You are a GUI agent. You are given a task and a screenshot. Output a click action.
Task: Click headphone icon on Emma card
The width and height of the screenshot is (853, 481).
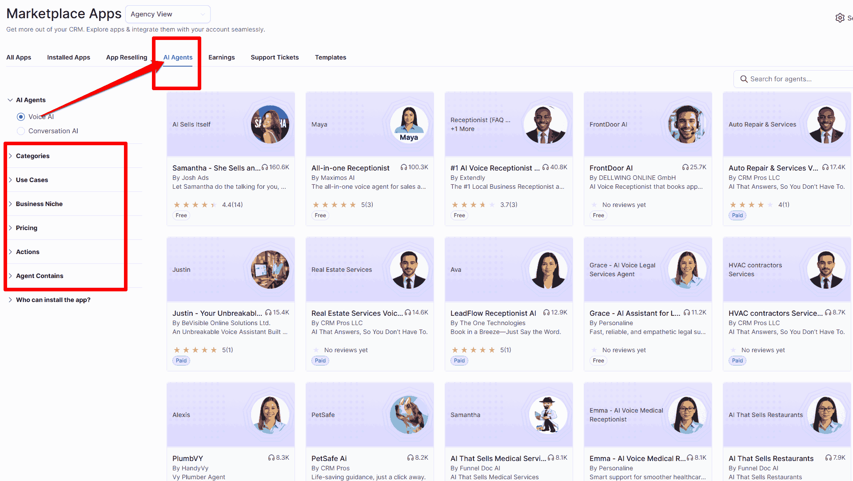click(x=690, y=458)
